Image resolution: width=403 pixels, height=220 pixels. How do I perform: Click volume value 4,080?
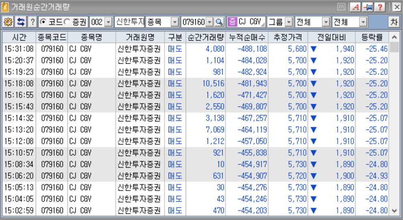(x=215, y=49)
